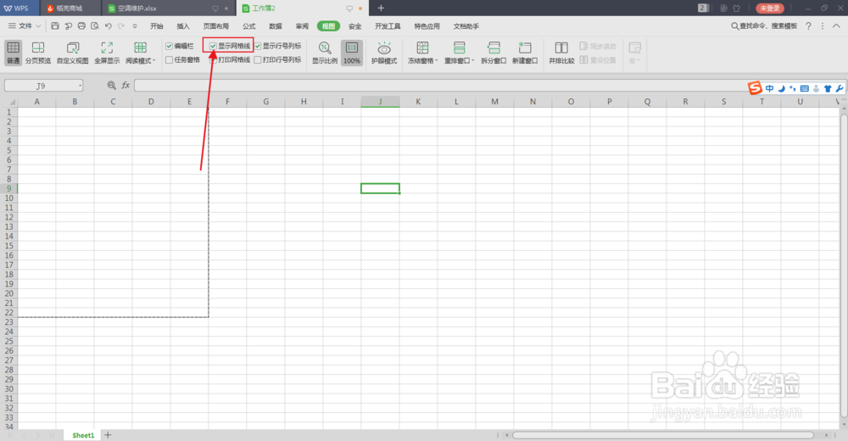
Task: Split the window with 拆分窗口
Action: point(494,53)
